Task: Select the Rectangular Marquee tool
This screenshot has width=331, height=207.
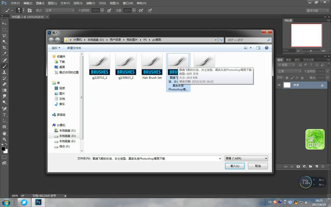Action: [x=4, y=30]
